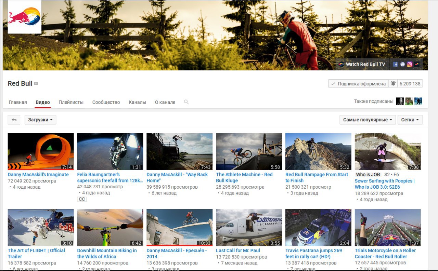This screenshot has height=271, width=438.
Task: Open the Facebook link in the banner
Action: click(x=395, y=64)
